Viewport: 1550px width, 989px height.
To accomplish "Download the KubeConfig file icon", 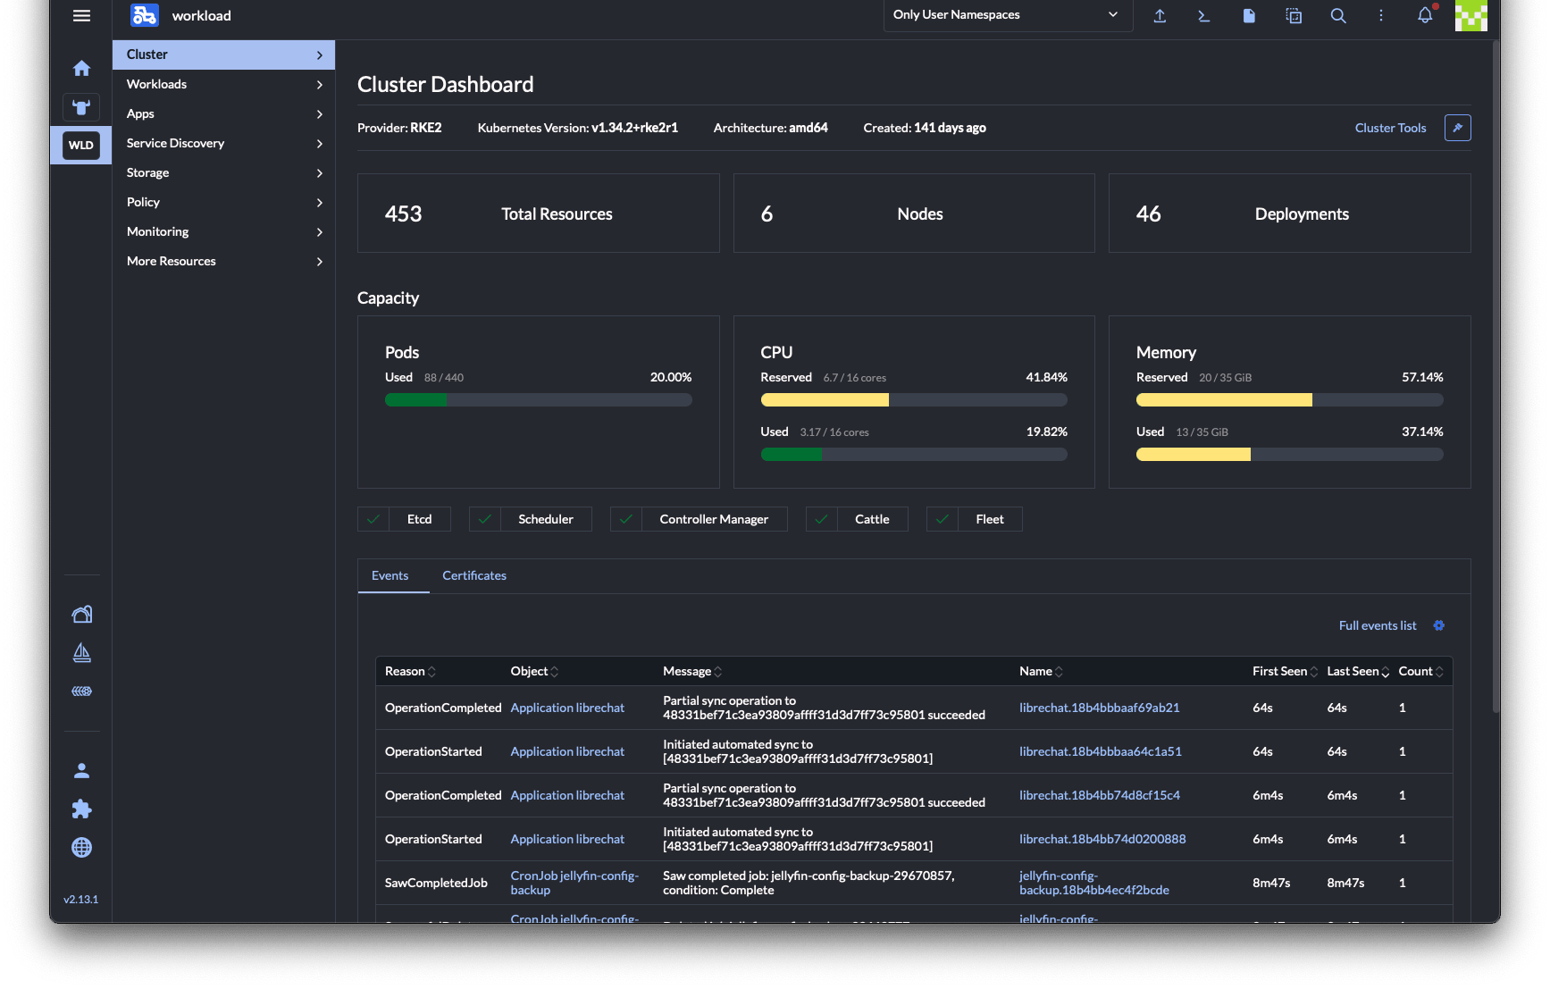I will click(1249, 15).
